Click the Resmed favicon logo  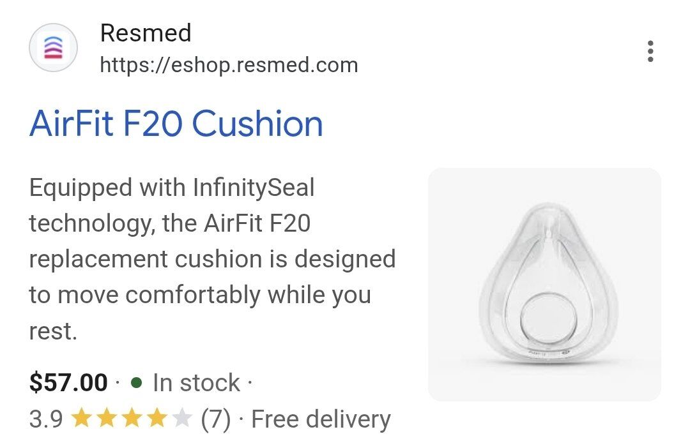tap(54, 48)
